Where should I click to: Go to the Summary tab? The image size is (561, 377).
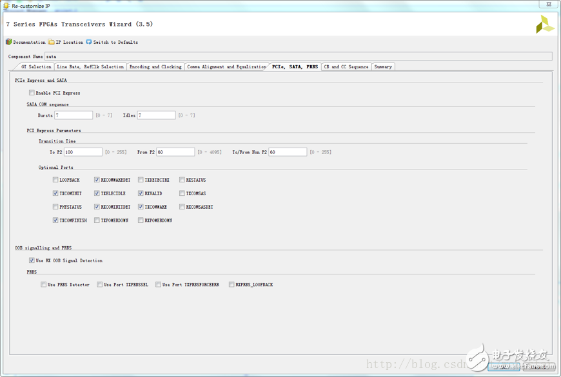[x=383, y=66]
